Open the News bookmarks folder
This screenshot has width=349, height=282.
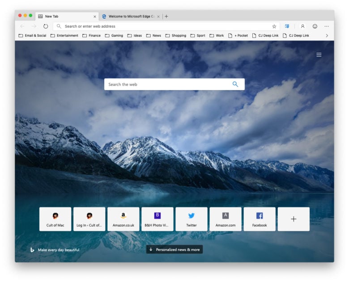153,36
